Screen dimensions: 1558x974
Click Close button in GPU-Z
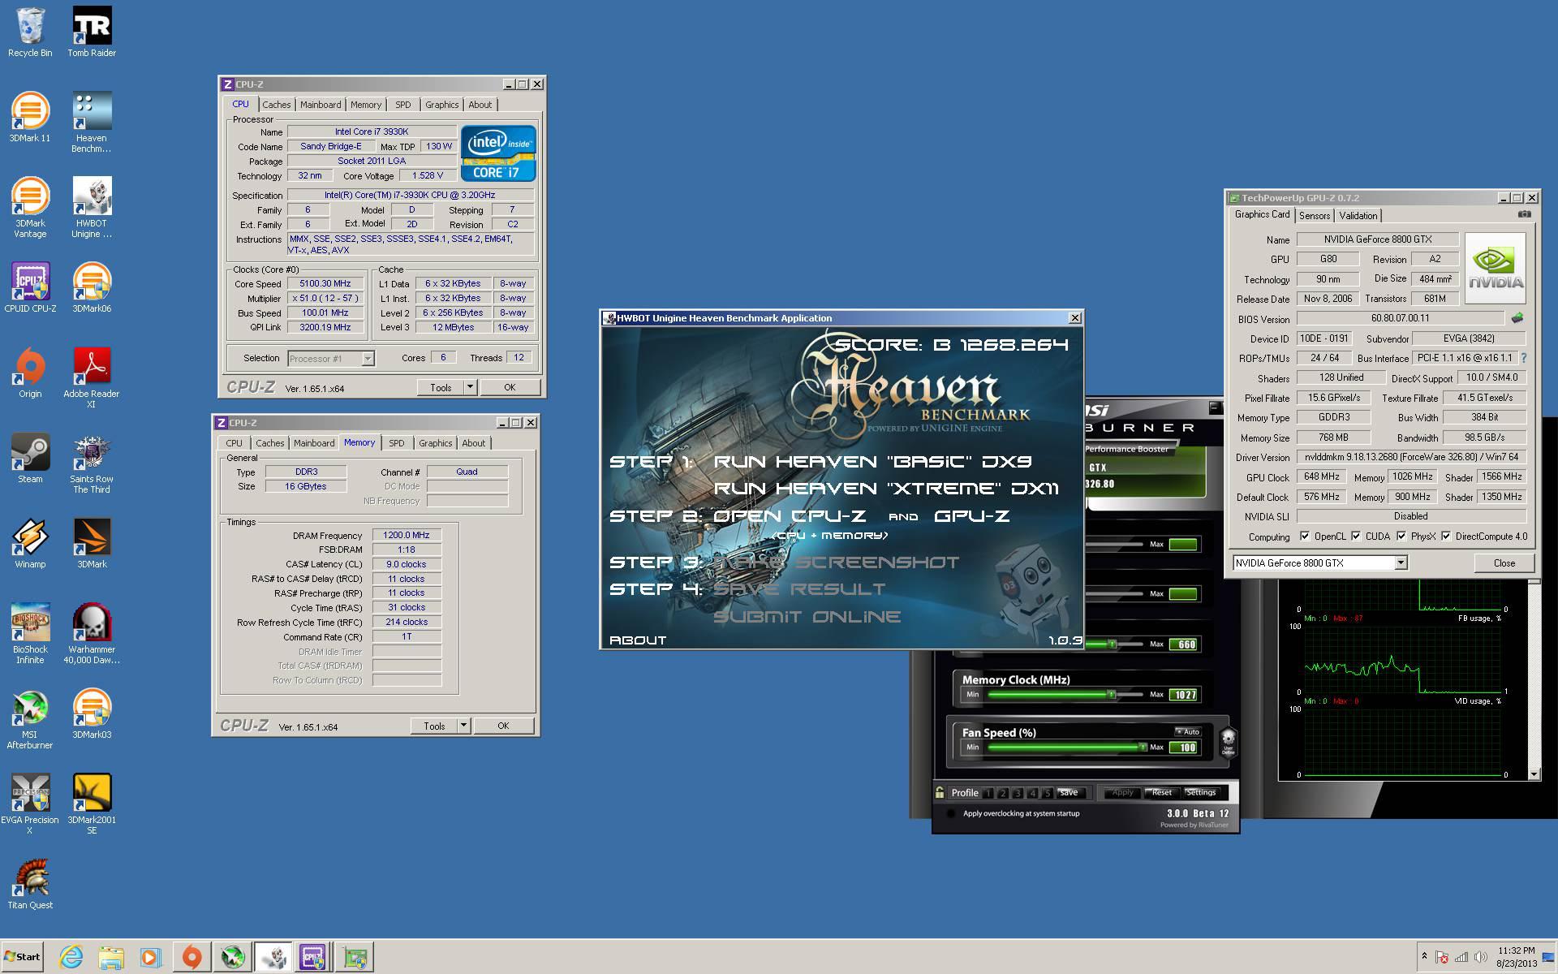click(1504, 562)
